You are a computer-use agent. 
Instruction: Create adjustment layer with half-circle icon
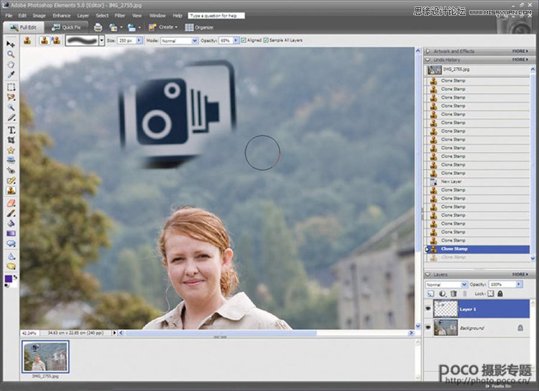[x=442, y=293]
